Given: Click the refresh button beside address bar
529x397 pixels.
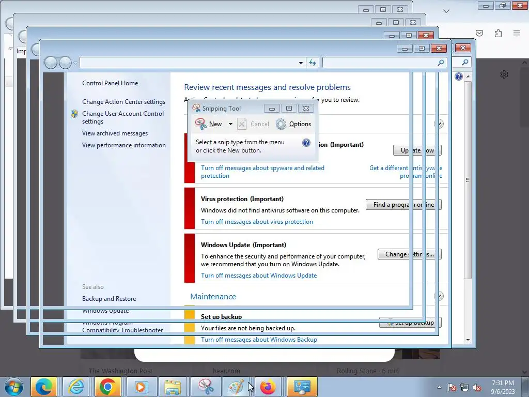Looking at the screenshot, I should coord(313,63).
